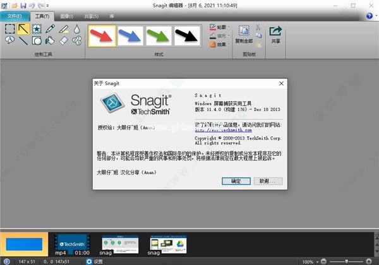The width and height of the screenshot is (379, 265).
Task: Select the snag thumbnail with Google Drive logo
Action: tap(167, 244)
